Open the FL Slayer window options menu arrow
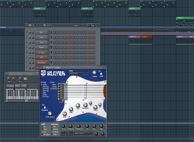The height and width of the screenshot is (142, 194). click(x=41, y=67)
